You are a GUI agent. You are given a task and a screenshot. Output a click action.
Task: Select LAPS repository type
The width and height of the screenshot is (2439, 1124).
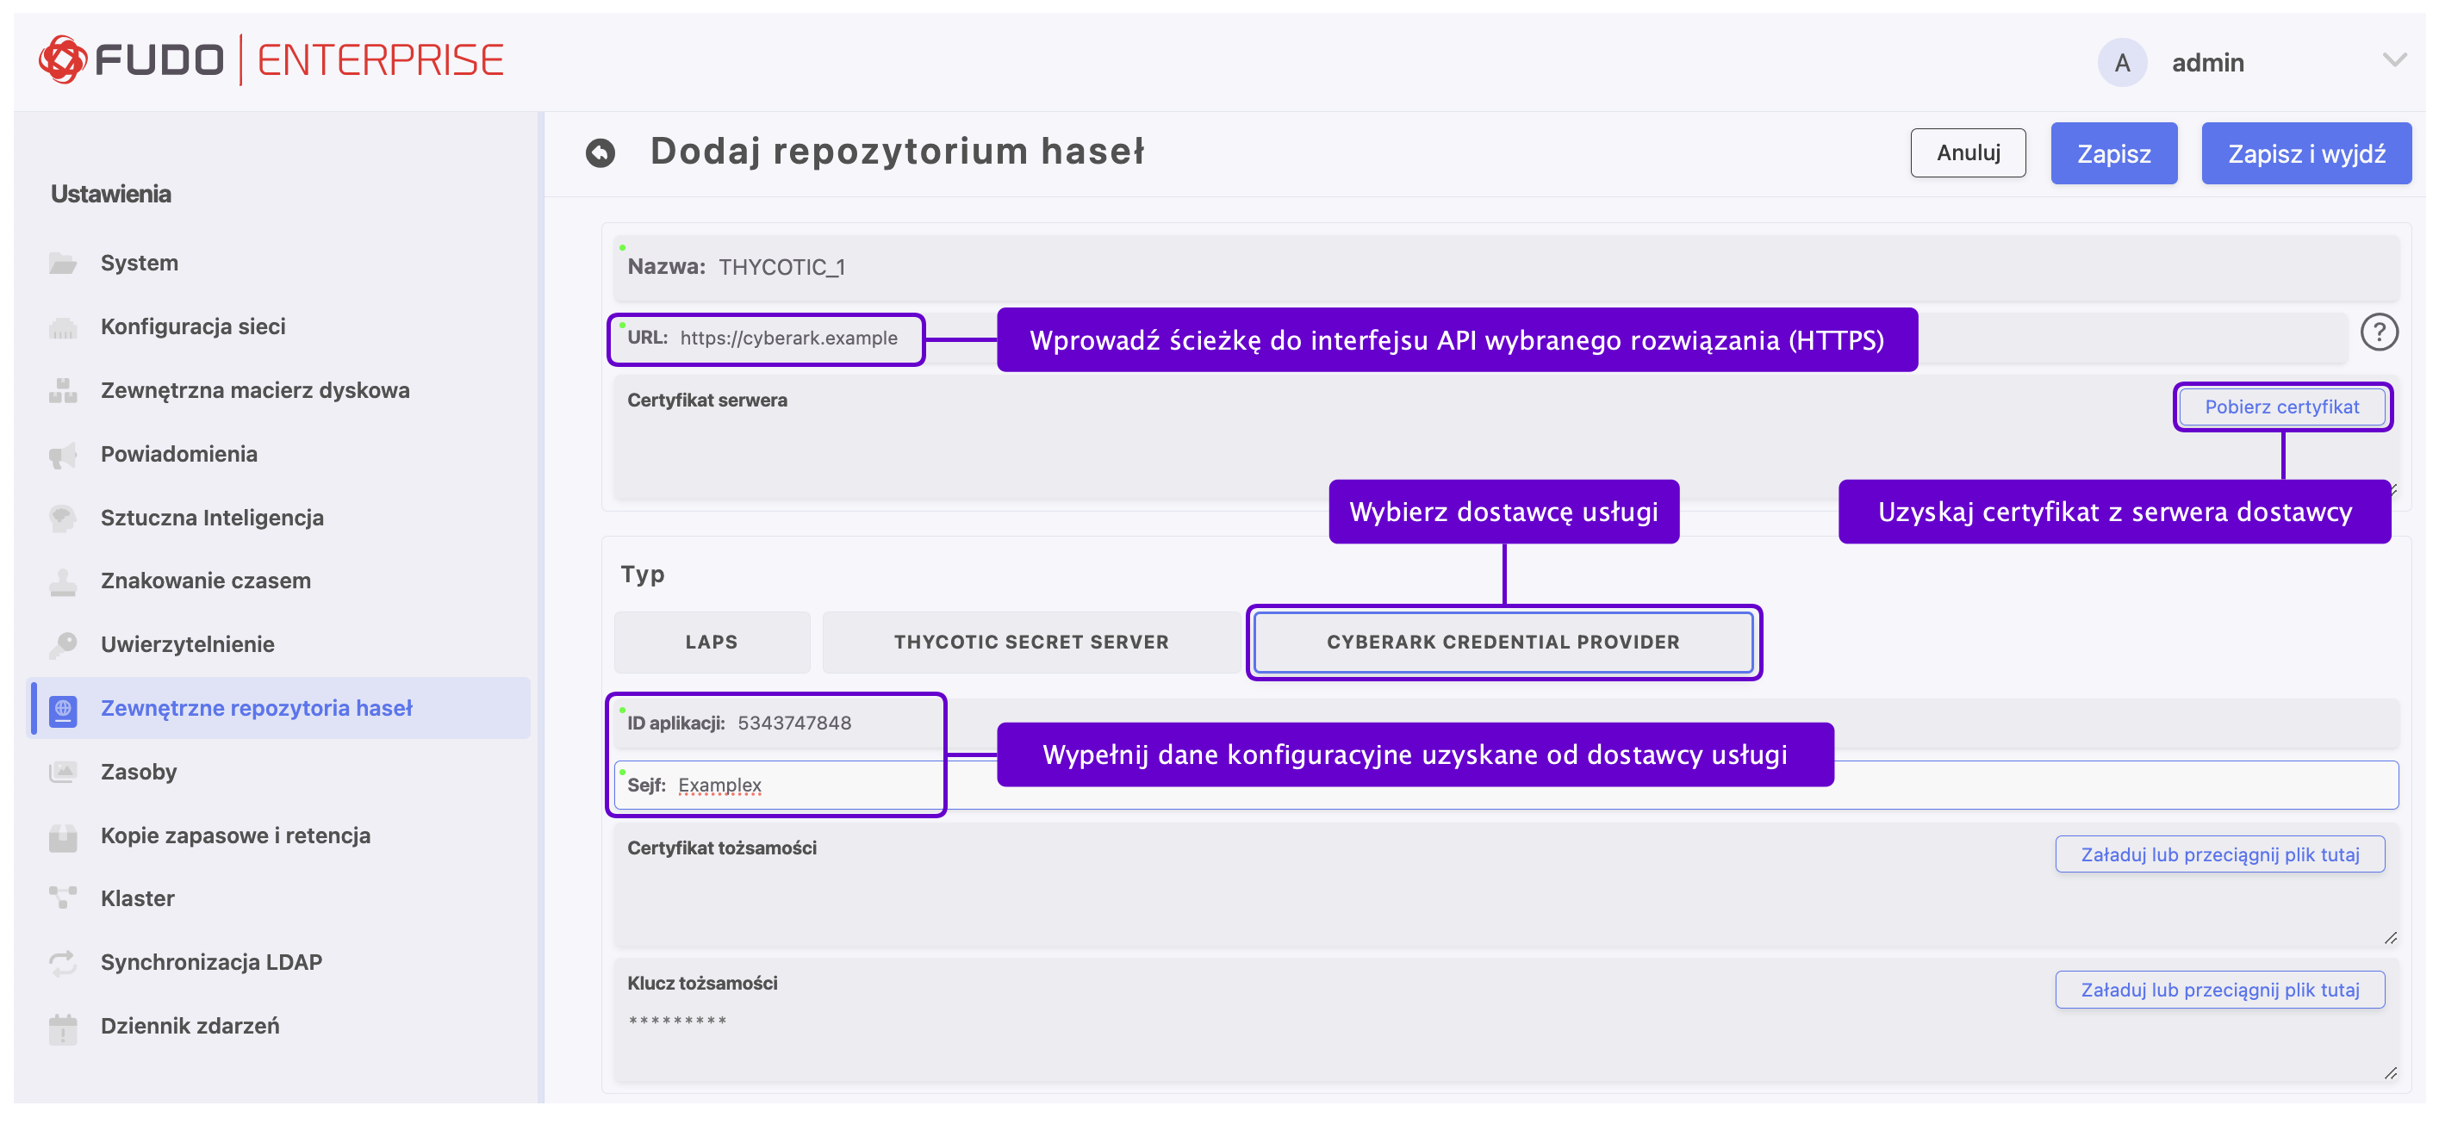tap(711, 642)
